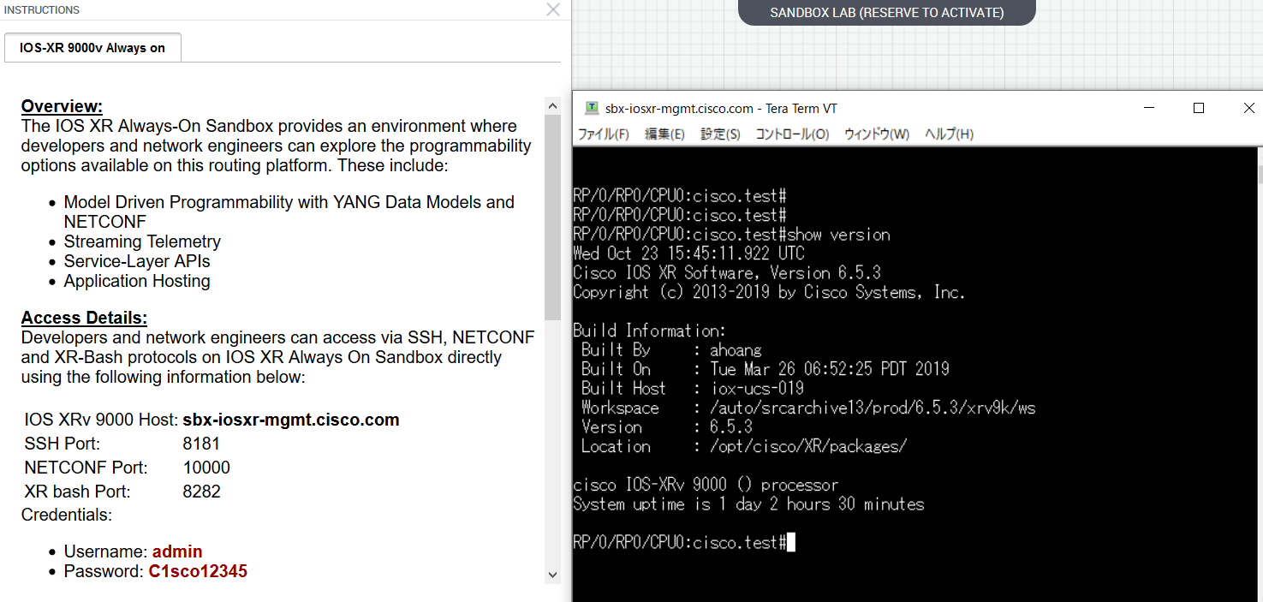This screenshot has height=602, width=1263.
Task: Click the Application Hosting bullet item
Action: point(137,281)
